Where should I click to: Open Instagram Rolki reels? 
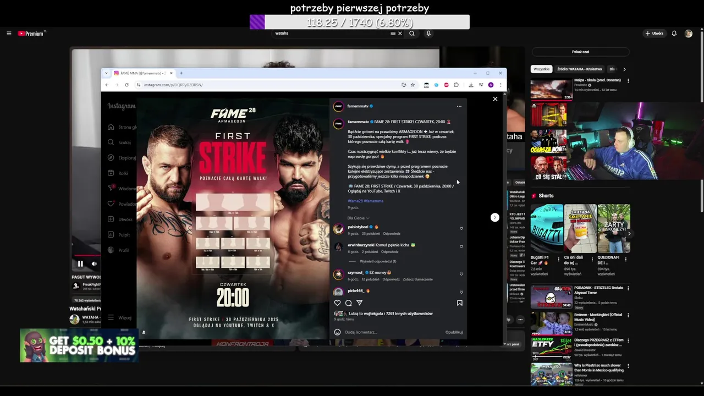(x=117, y=173)
